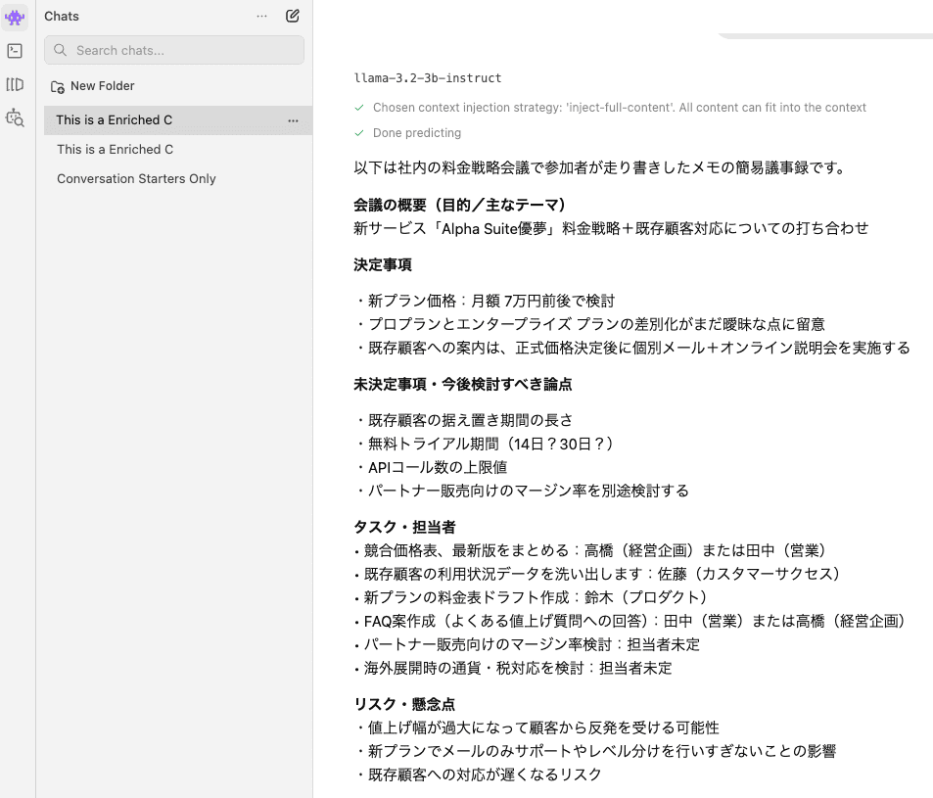The image size is (933, 798).
Task: Click the line 'パートナー販売向けのマージン率検討：担当者未定'
Action: pos(527,644)
